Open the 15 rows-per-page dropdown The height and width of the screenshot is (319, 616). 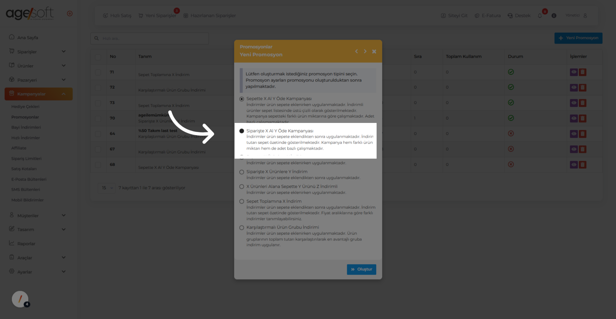coord(106,188)
